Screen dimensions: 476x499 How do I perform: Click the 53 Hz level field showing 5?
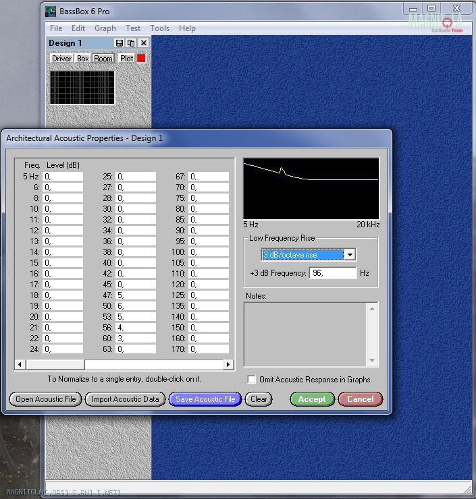click(x=136, y=317)
